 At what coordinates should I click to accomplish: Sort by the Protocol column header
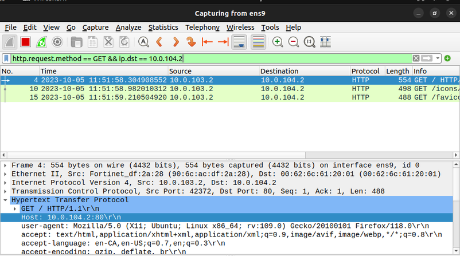[367, 71]
